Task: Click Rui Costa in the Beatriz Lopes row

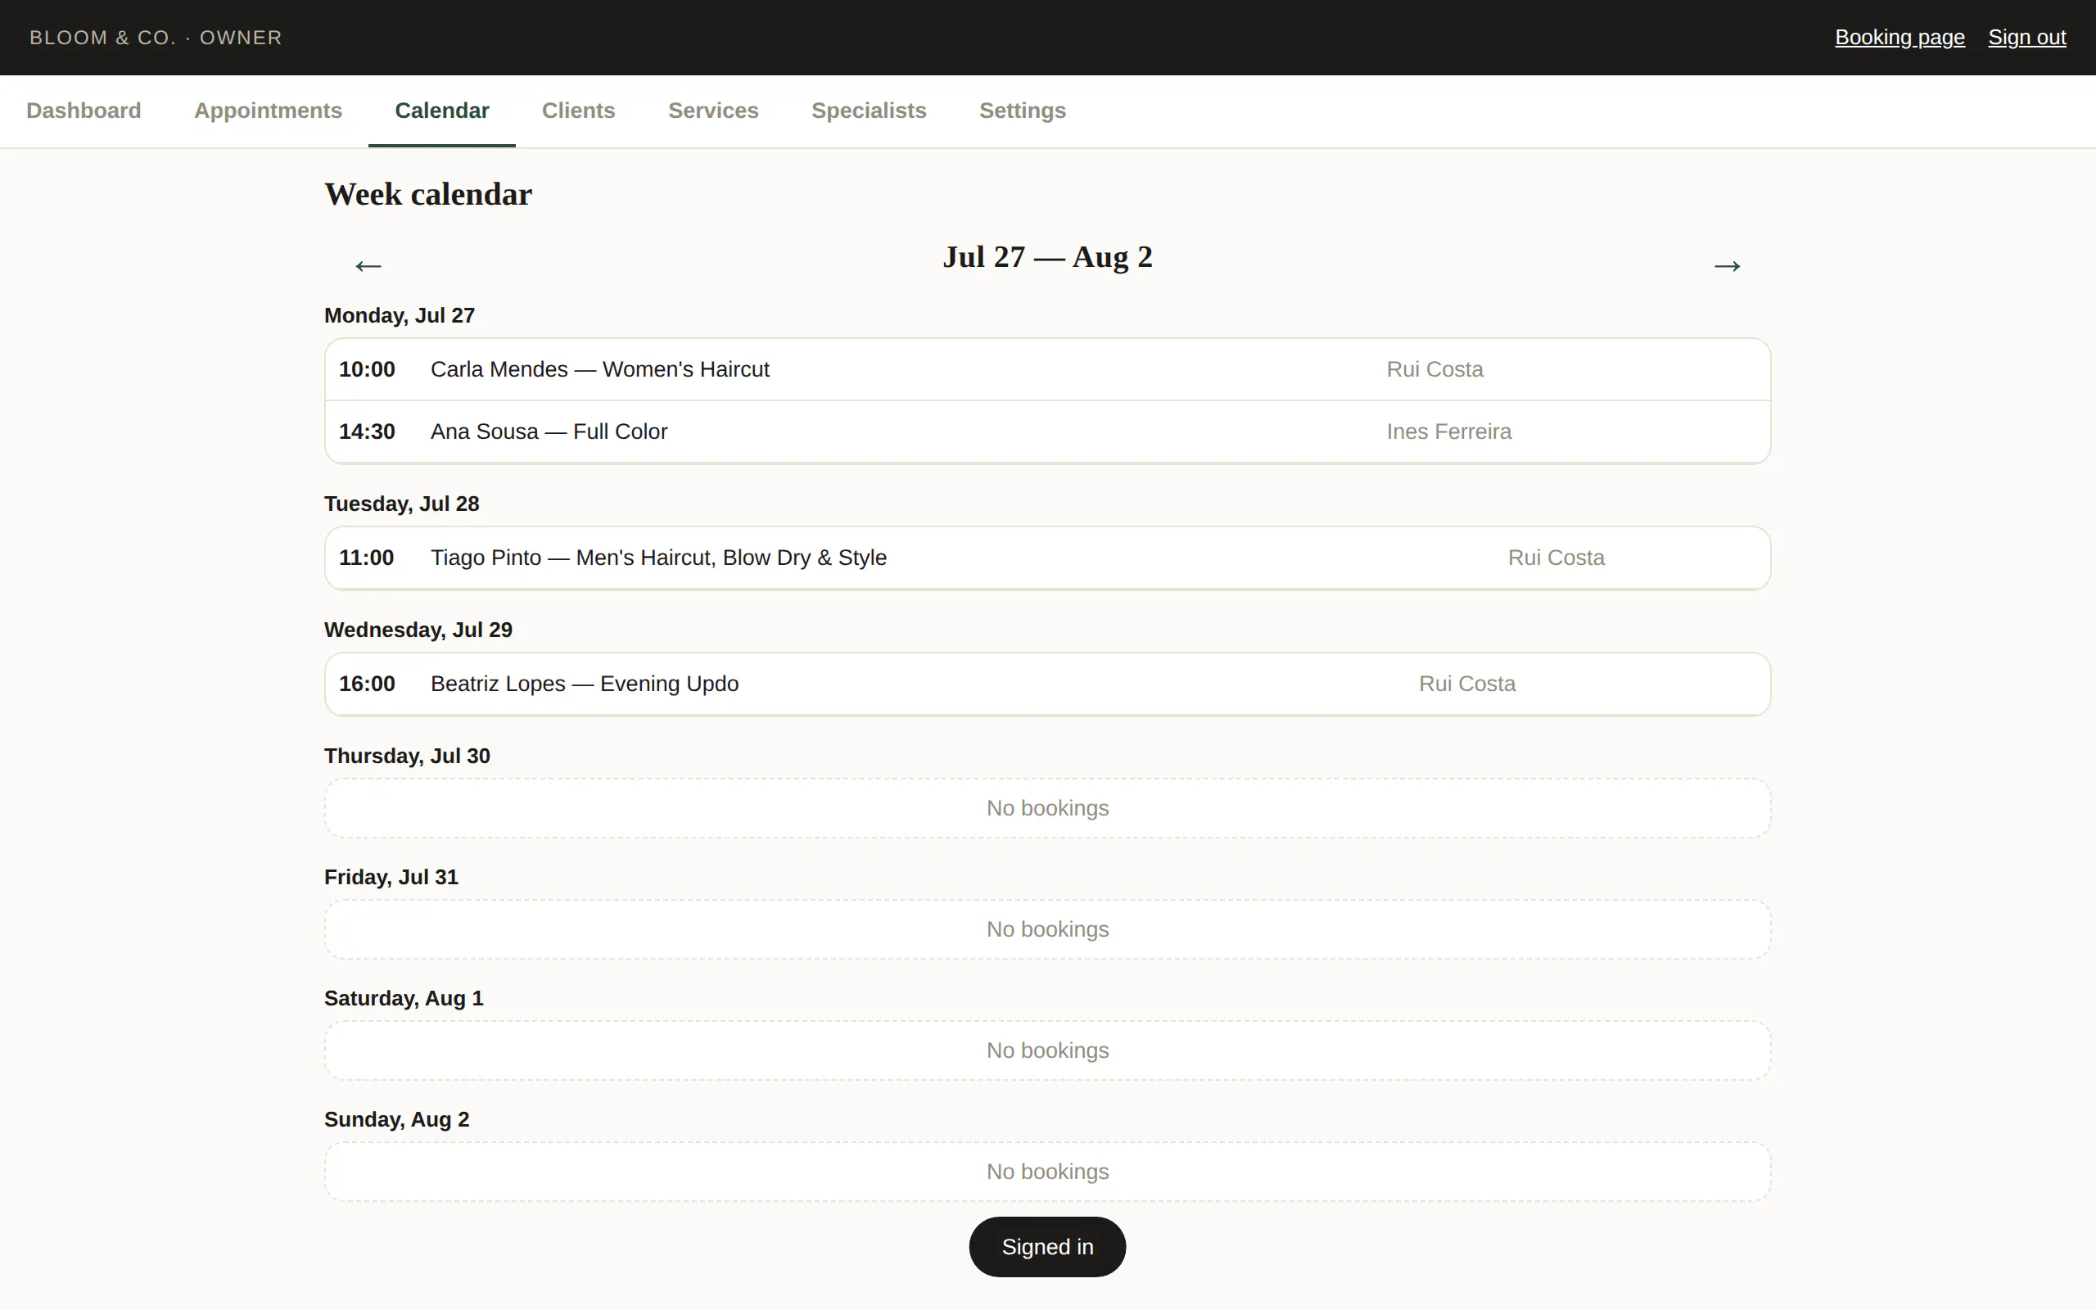Action: point(1466,684)
